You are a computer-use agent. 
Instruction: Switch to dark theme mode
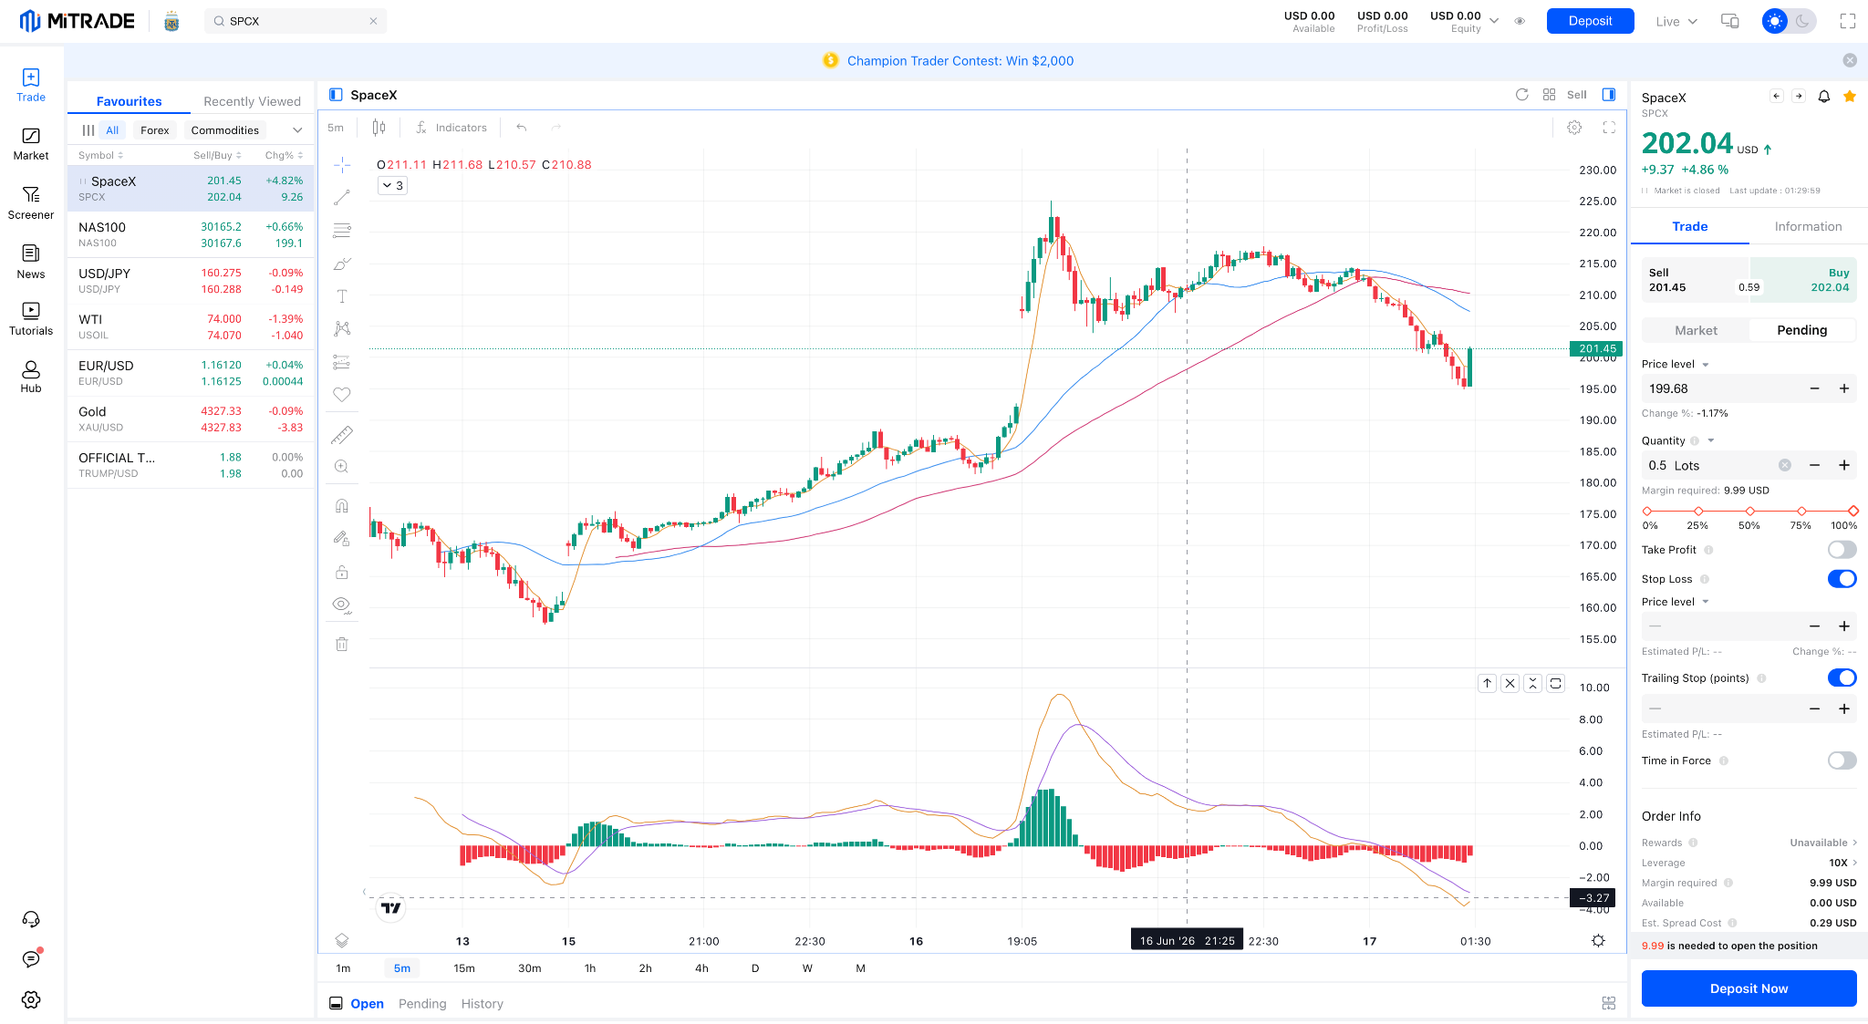(1802, 21)
